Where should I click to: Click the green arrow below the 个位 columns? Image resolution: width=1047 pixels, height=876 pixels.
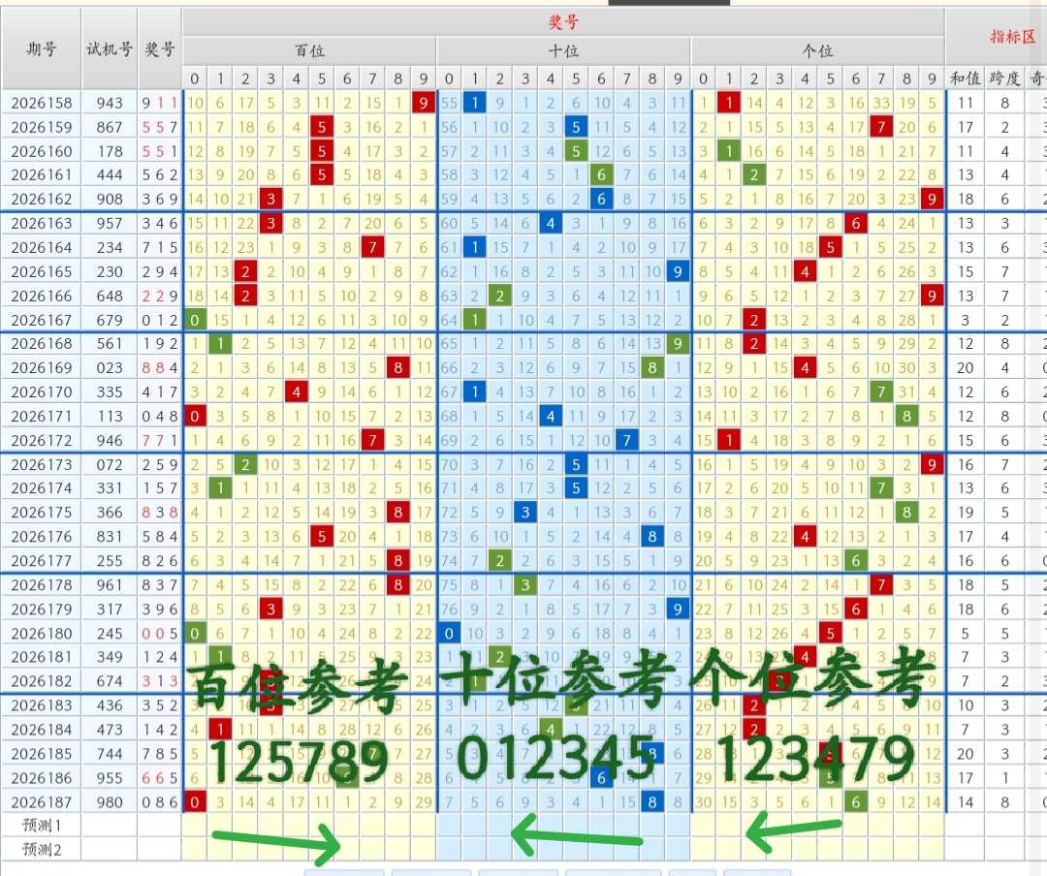click(x=793, y=833)
